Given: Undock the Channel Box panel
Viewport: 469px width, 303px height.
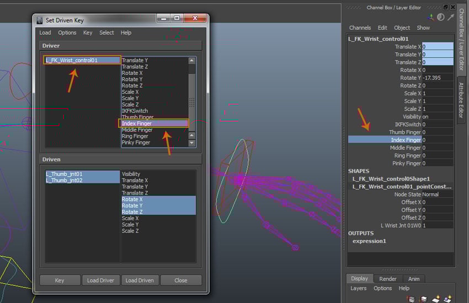Looking at the screenshot, I should (x=445, y=7).
